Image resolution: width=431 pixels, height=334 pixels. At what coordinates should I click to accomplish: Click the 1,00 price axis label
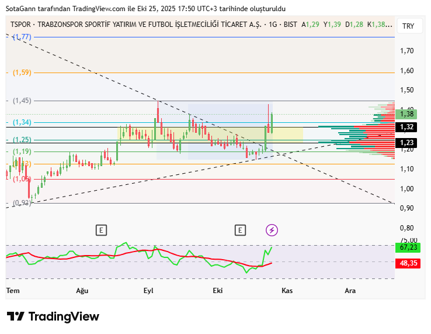point(406,188)
